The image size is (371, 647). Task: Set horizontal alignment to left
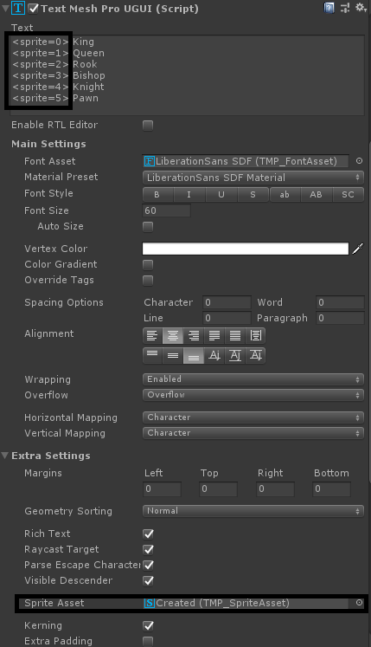pyautogui.click(x=152, y=336)
